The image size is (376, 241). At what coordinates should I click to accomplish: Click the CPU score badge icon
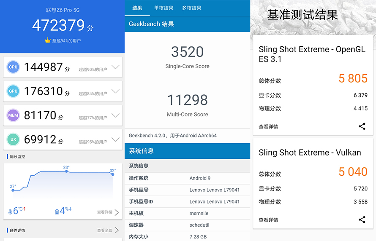pyautogui.click(x=13, y=67)
